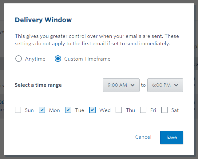Cancel the Delivery Window dialog

(143, 137)
